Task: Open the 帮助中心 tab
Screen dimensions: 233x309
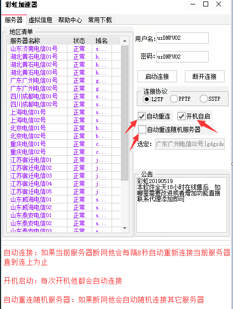Action: point(70,20)
